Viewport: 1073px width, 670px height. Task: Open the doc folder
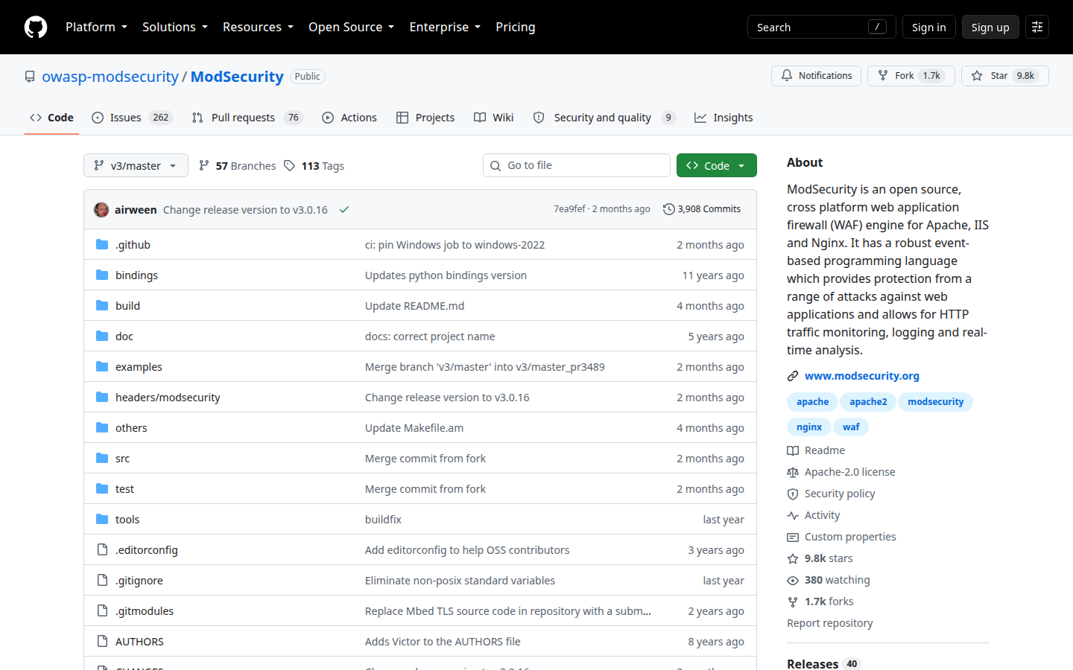[x=124, y=336]
